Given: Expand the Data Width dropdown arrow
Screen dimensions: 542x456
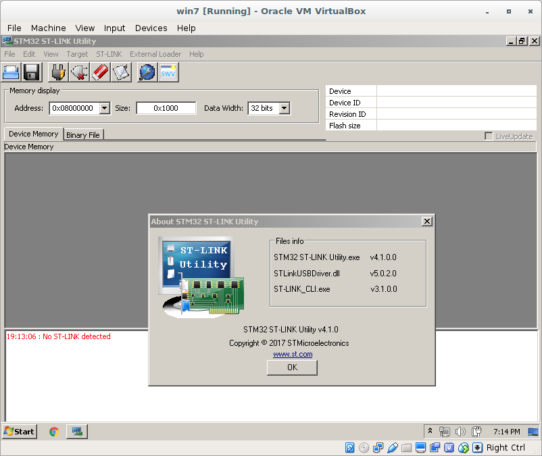Looking at the screenshot, I should (x=284, y=108).
